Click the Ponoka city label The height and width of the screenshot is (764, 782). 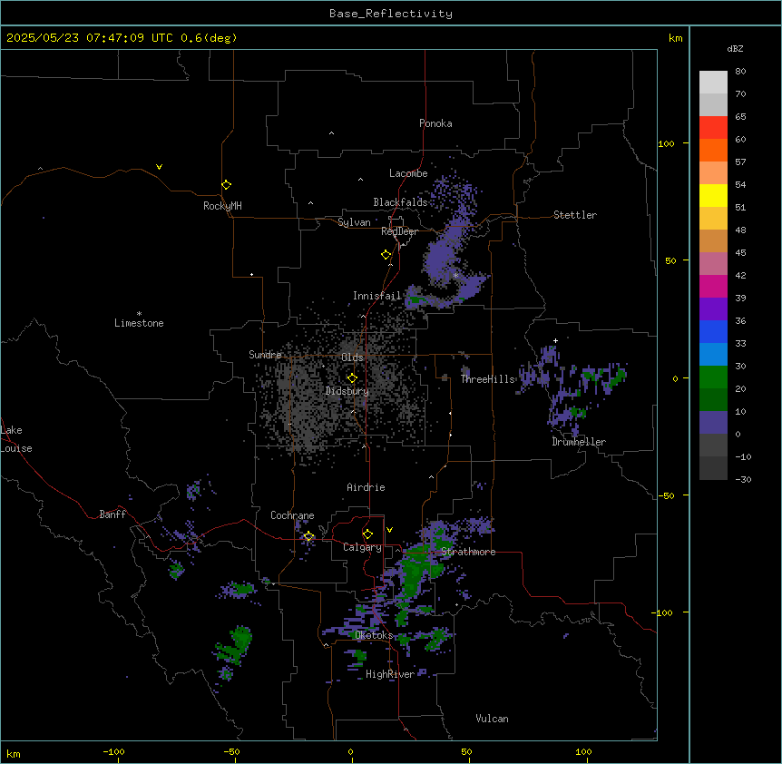point(435,123)
